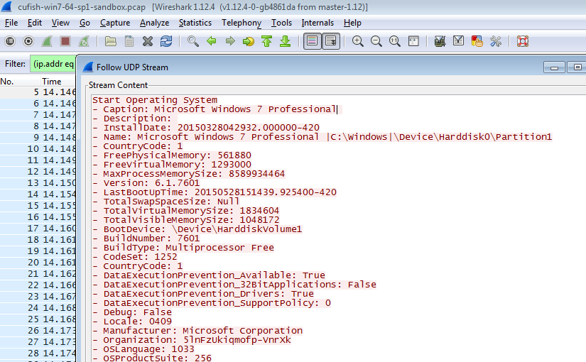Open the capture interfaces list icon
Image resolution: width=586 pixels, height=362 pixels.
(10, 41)
